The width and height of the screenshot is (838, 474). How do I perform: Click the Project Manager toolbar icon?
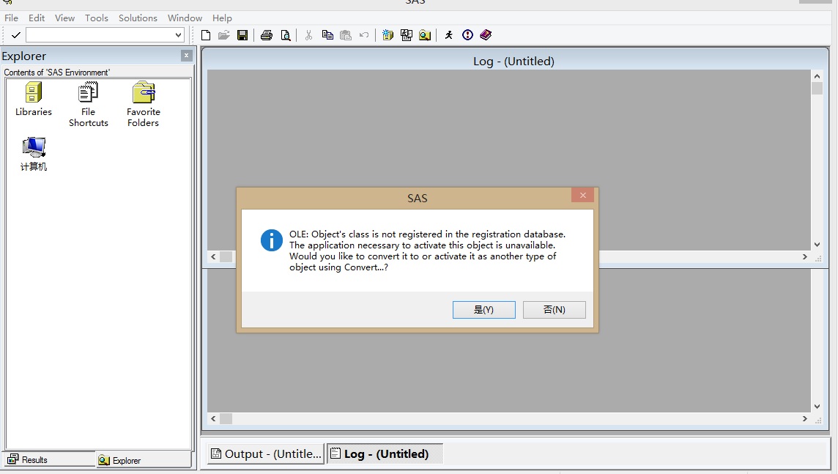click(406, 35)
